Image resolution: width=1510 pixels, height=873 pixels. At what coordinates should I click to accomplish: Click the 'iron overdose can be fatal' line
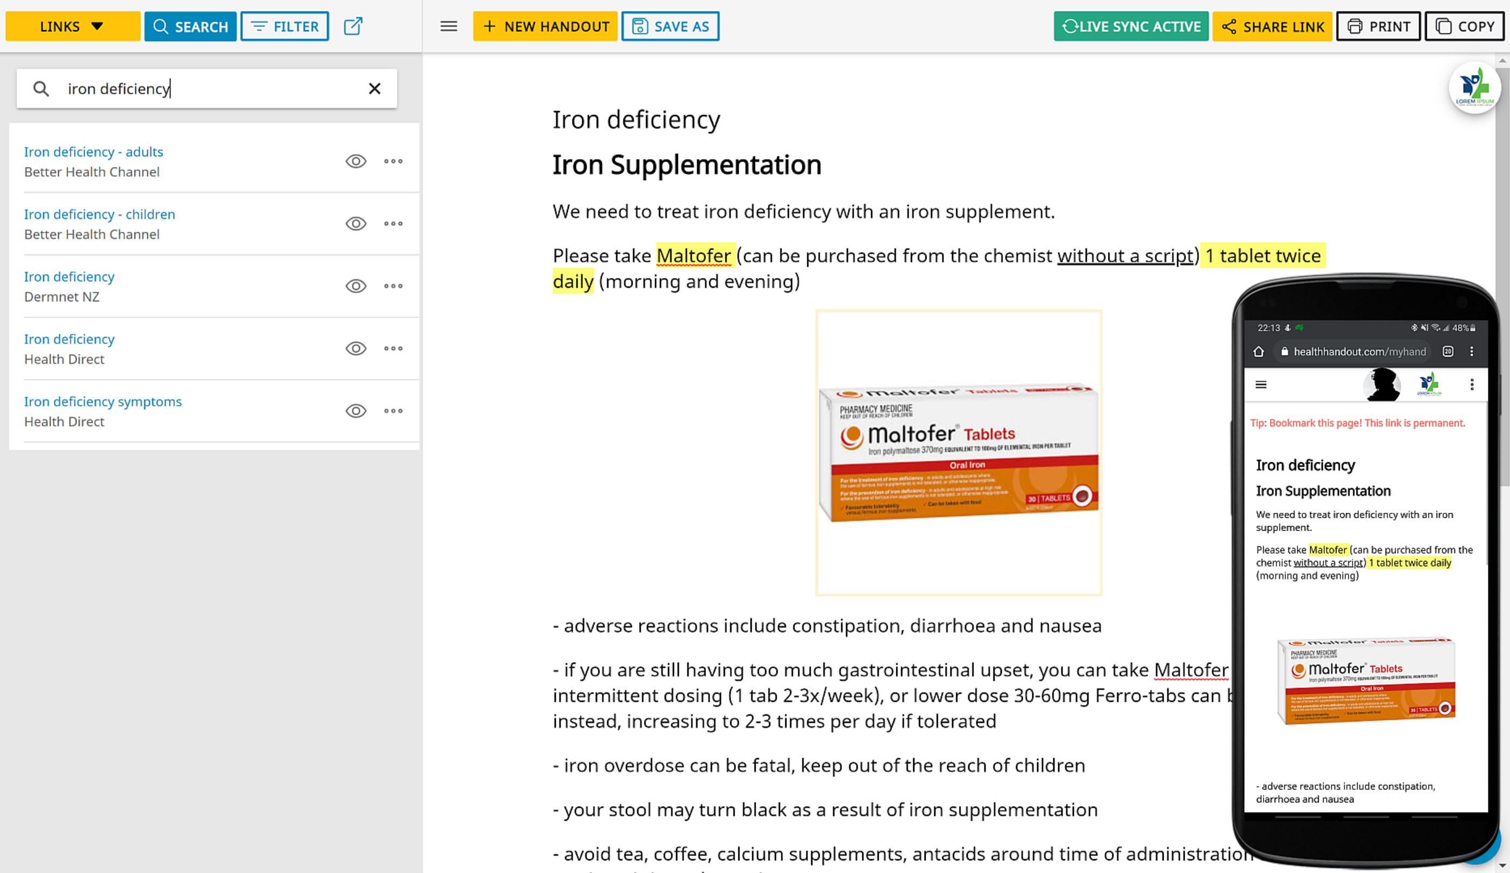tap(819, 765)
